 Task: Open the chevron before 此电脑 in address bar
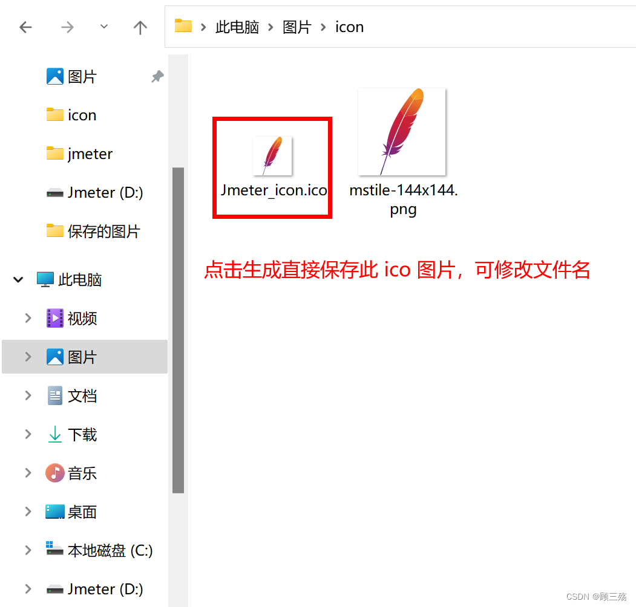pos(203,27)
